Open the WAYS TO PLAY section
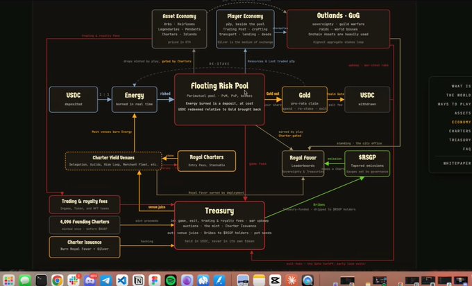This screenshot has height=286, width=472. 454,105
